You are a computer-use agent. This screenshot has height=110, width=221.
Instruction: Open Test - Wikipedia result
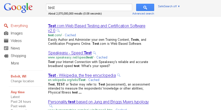(x=82, y=75)
